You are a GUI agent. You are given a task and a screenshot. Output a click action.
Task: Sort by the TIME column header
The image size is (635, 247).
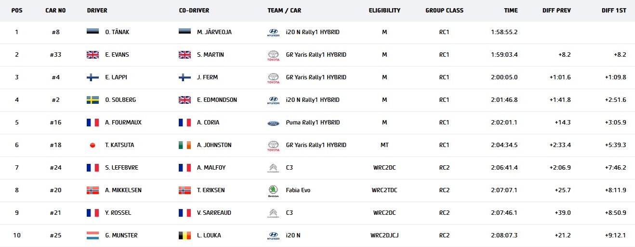511,11
